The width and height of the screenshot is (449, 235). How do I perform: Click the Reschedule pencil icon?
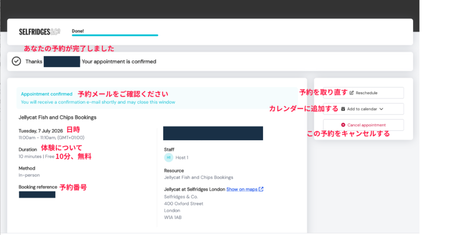pos(352,93)
